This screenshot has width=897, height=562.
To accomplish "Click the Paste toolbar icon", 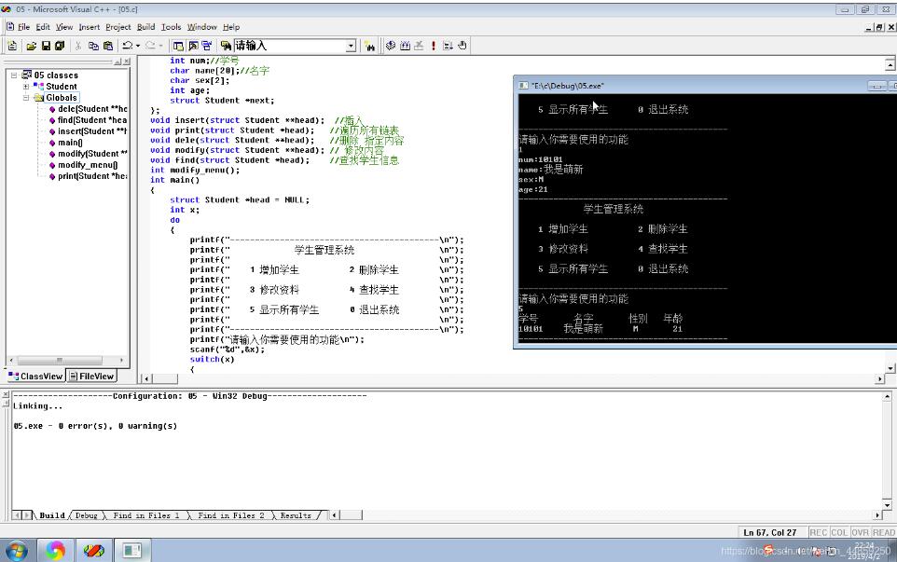I will [x=107, y=46].
